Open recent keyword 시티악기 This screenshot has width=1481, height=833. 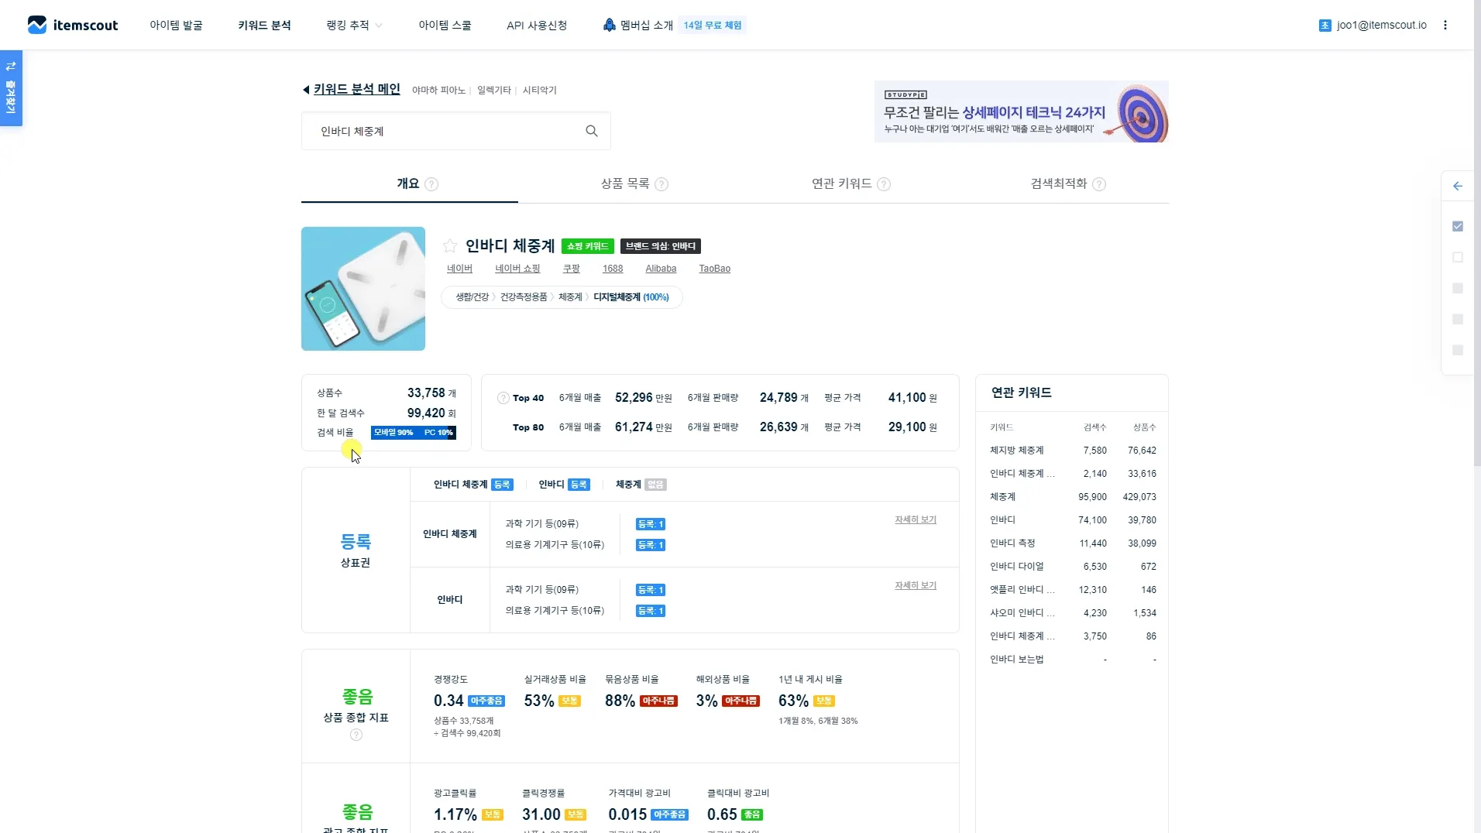pos(539,91)
